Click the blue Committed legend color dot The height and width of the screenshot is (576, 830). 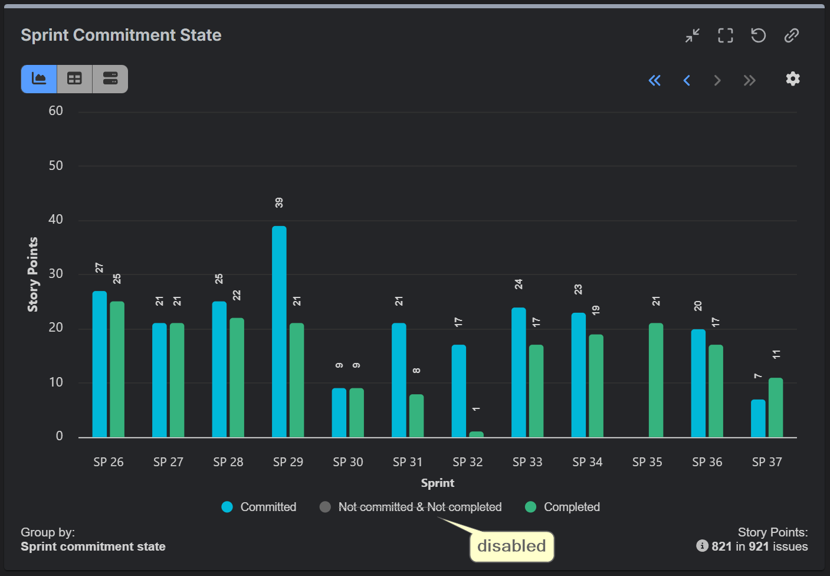[x=227, y=507]
